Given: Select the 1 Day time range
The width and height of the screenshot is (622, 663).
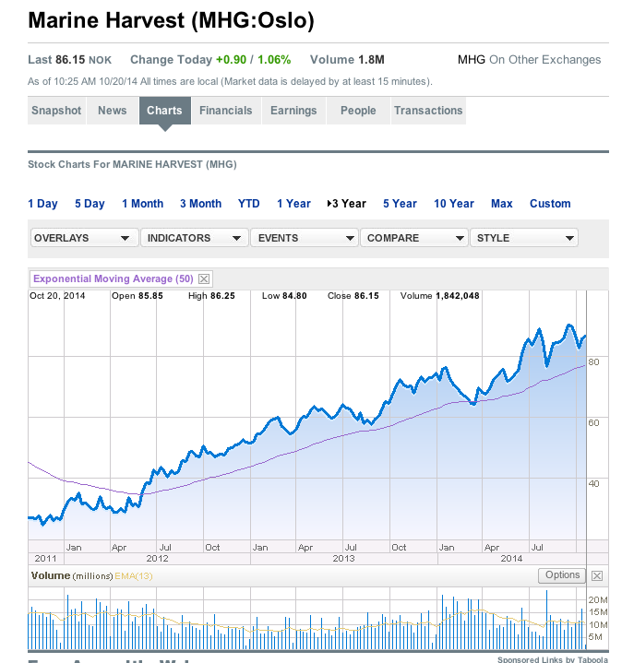Looking at the screenshot, I should point(42,204).
